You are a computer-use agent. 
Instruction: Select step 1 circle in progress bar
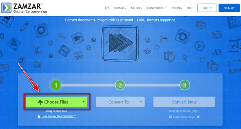point(56,85)
